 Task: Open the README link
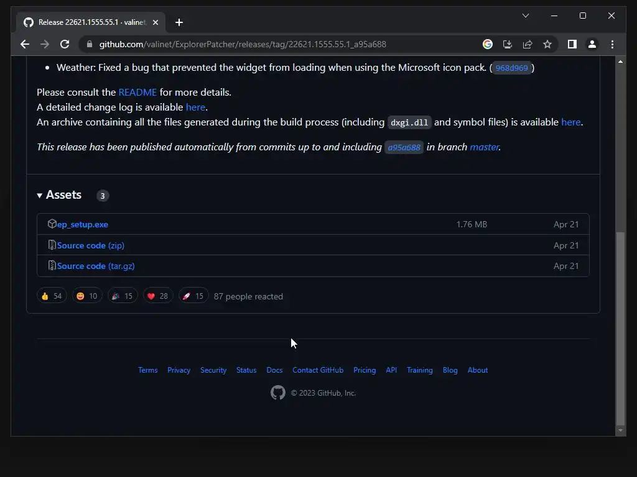coord(137,92)
